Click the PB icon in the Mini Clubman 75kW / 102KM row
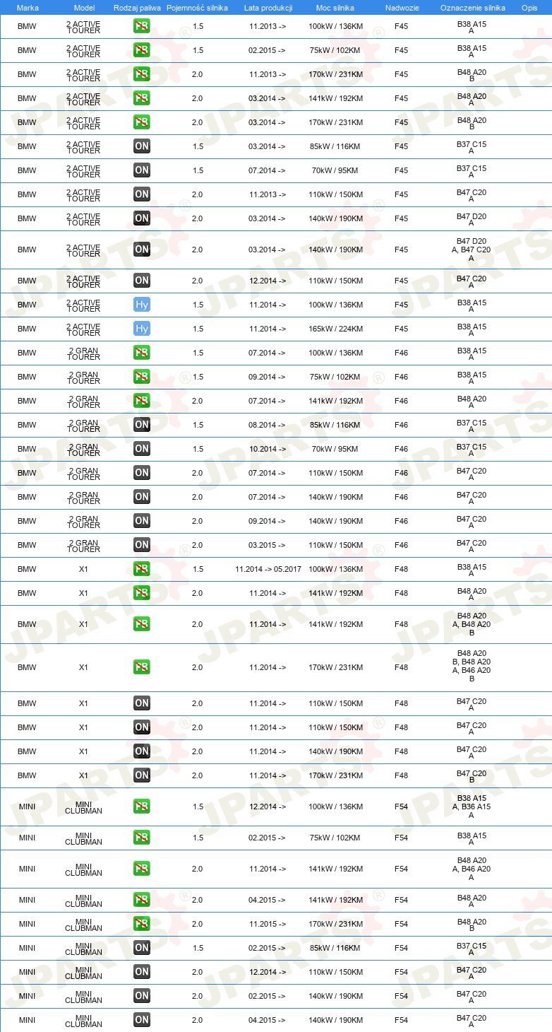552x1032 pixels. [142, 838]
